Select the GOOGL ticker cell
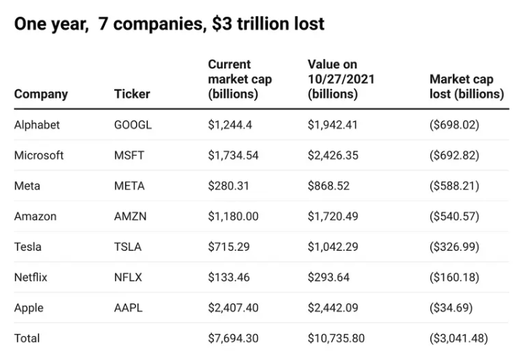This screenshot has height=360, width=527. click(x=133, y=124)
